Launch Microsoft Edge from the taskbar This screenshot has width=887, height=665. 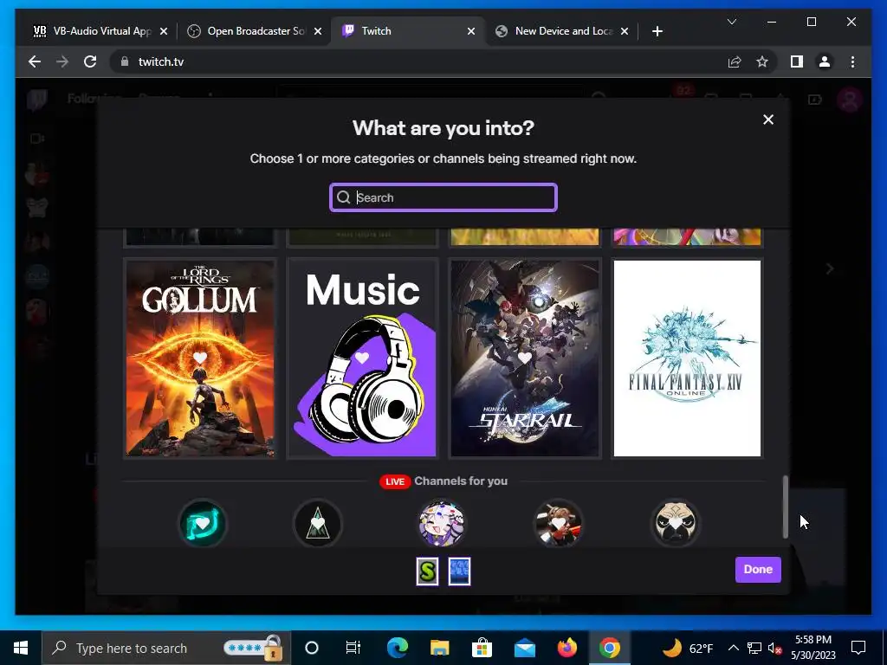point(397,648)
